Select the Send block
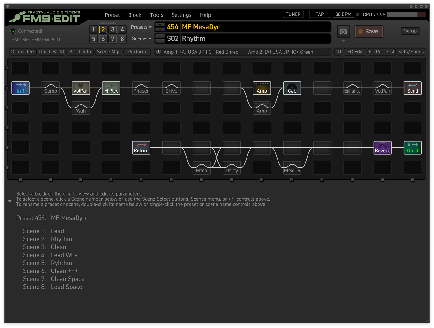Viewport: 434px width, 328px height. click(x=412, y=88)
